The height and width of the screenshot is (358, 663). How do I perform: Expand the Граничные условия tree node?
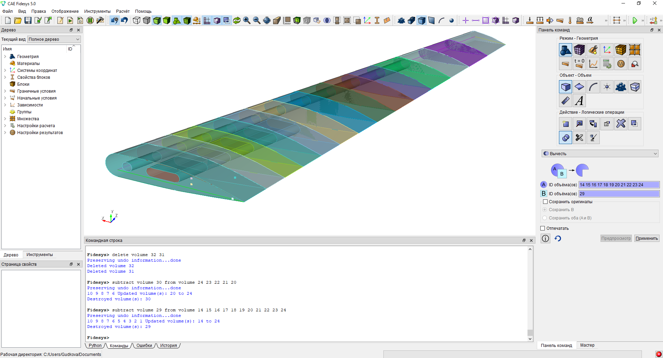[x=5, y=91]
